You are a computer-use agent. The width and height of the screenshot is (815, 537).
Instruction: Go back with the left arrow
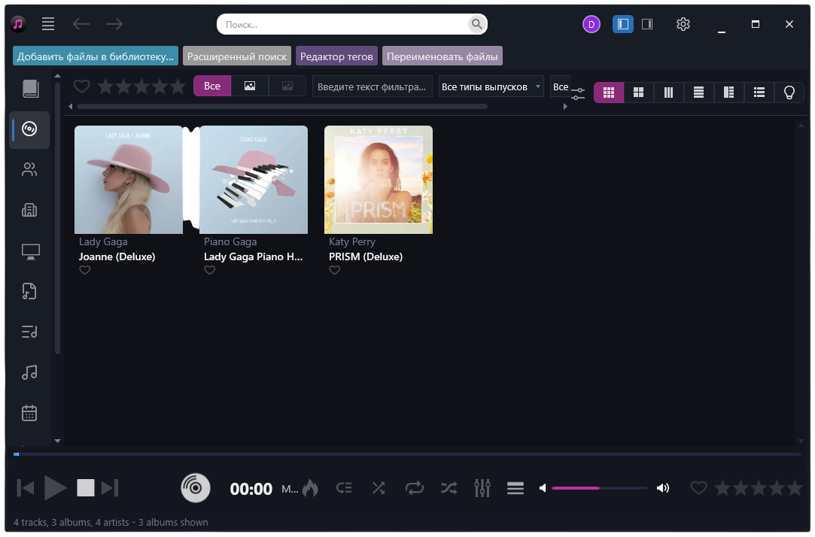point(81,24)
